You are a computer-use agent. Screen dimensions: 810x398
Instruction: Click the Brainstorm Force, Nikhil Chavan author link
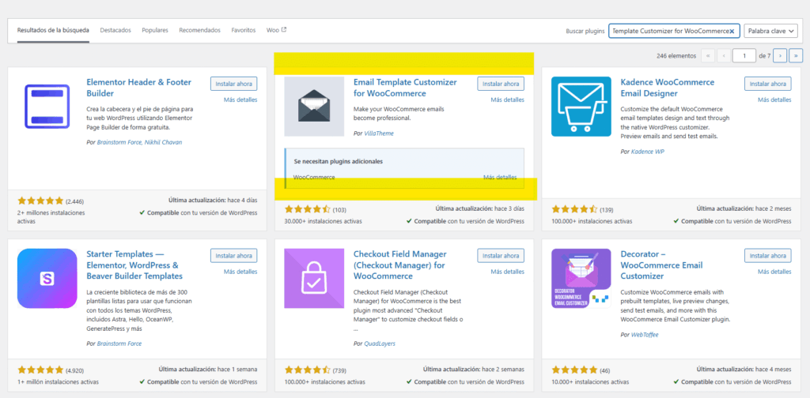[139, 142]
